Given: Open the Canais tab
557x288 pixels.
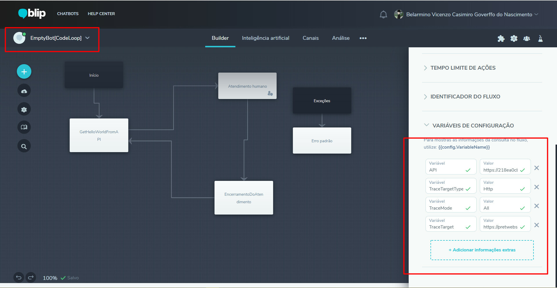Looking at the screenshot, I should (311, 38).
